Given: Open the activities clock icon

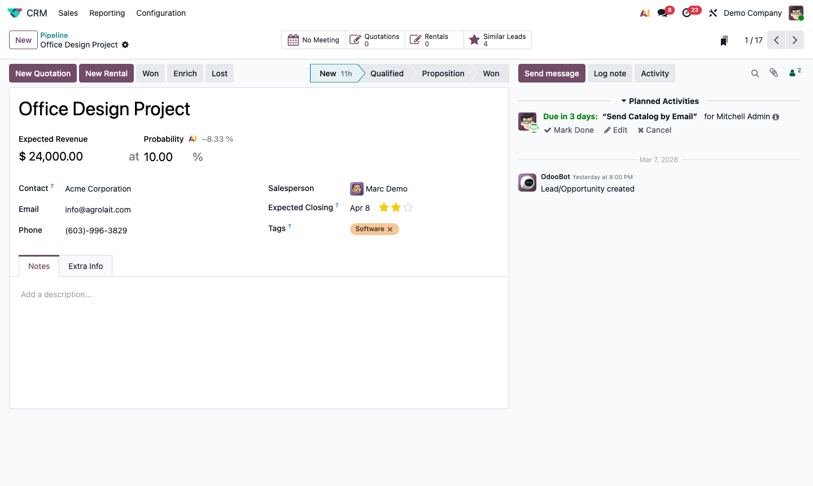Looking at the screenshot, I should 687,13.
